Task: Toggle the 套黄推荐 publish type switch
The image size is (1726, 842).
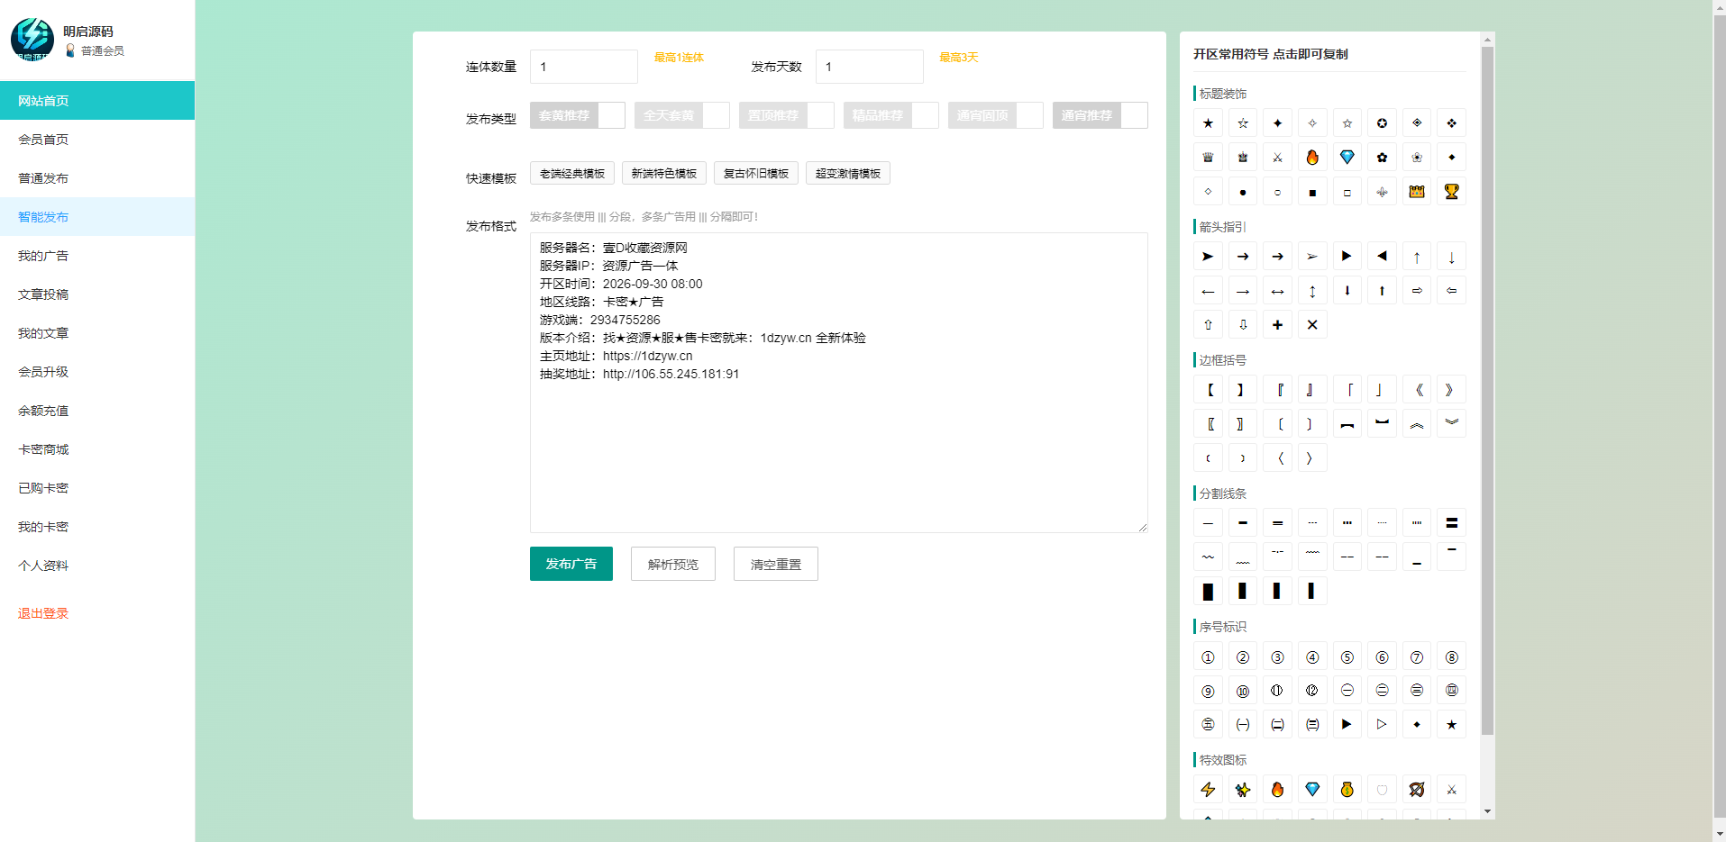Action: click(578, 115)
